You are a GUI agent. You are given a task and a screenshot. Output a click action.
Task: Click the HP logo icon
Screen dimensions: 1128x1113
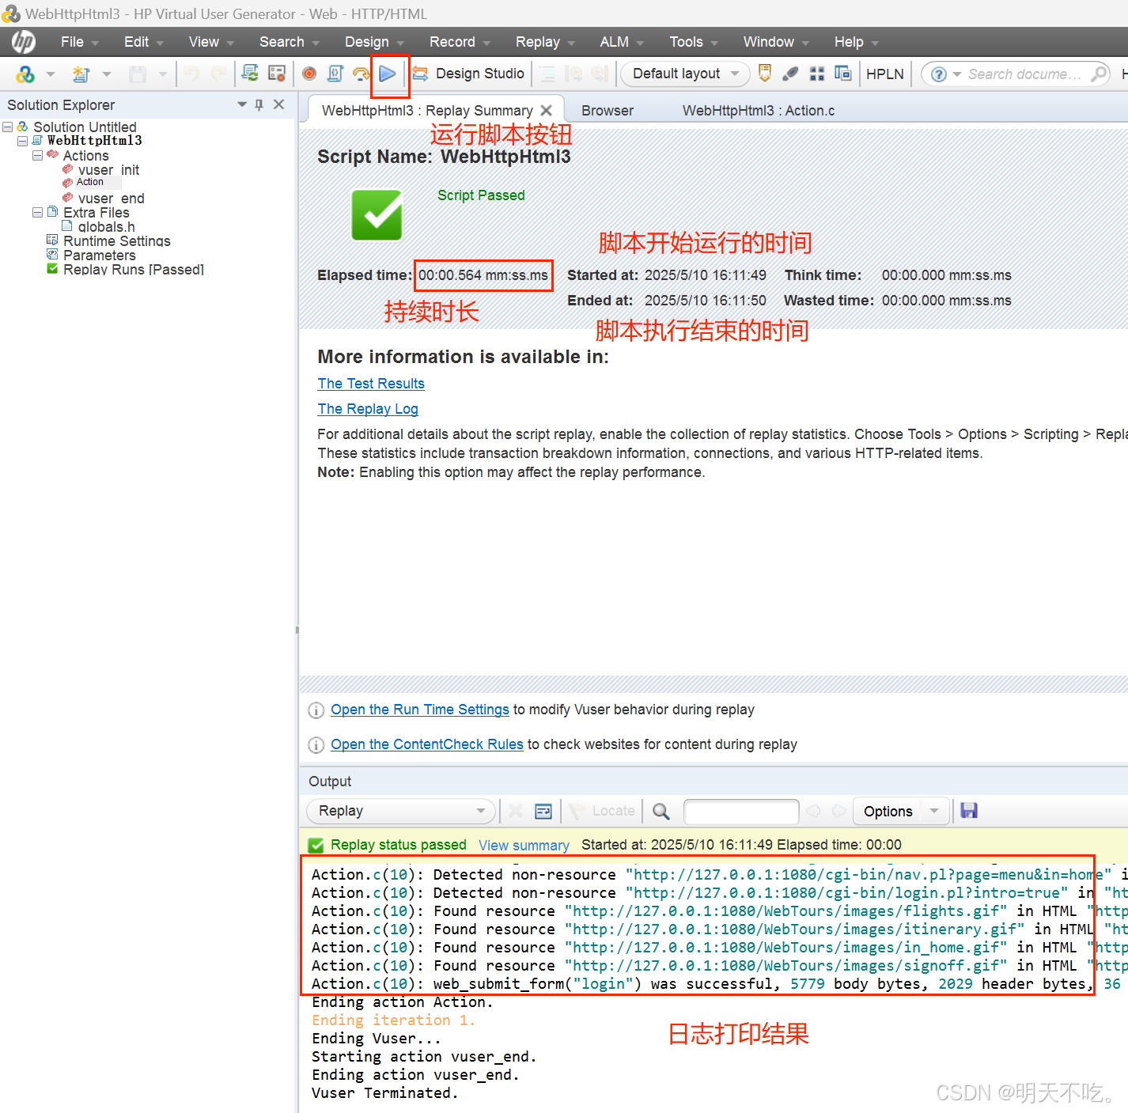coord(23,42)
